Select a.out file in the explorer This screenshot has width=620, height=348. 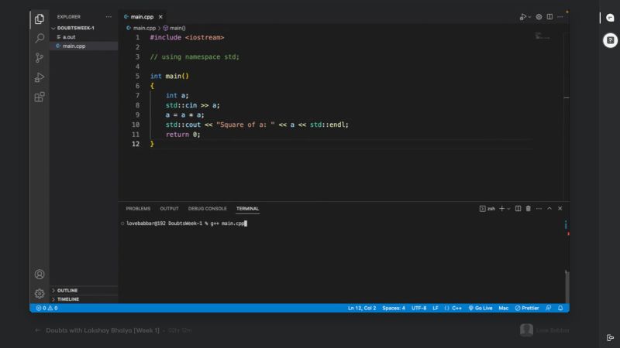pyautogui.click(x=69, y=37)
